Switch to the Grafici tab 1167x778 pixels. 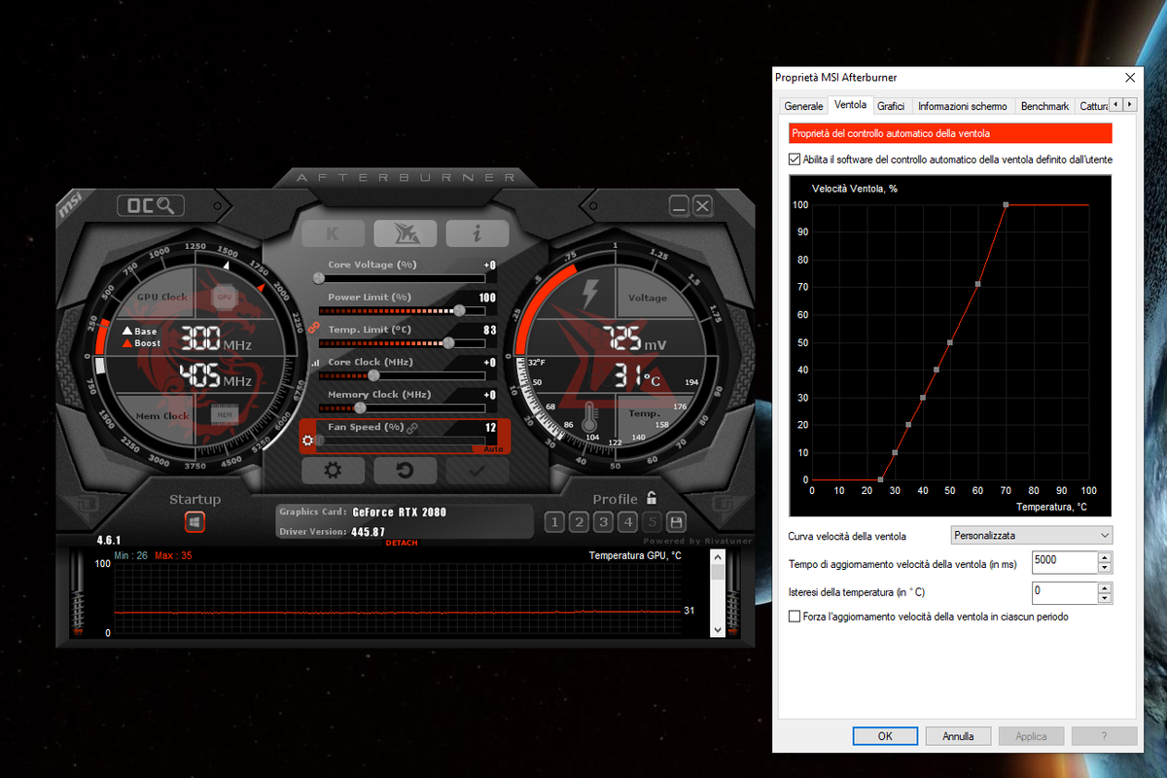(891, 106)
